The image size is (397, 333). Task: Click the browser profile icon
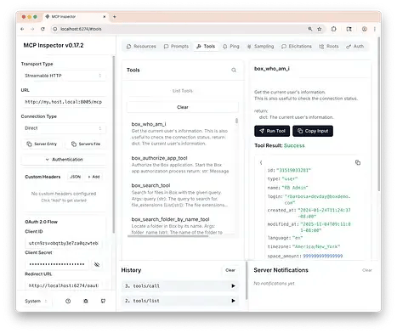pos(365,29)
